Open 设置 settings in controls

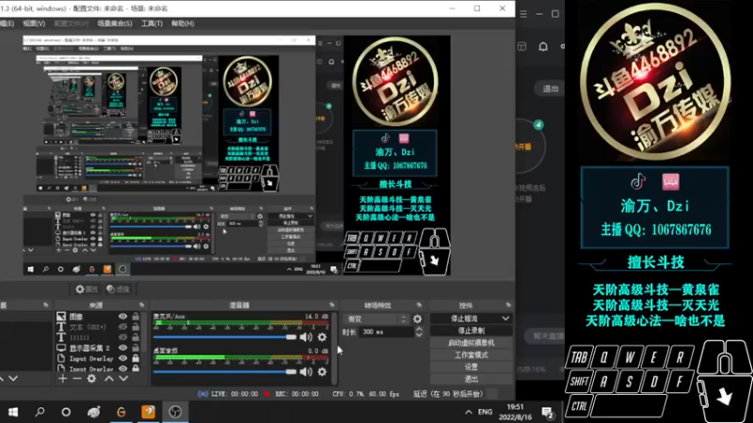[472, 367]
